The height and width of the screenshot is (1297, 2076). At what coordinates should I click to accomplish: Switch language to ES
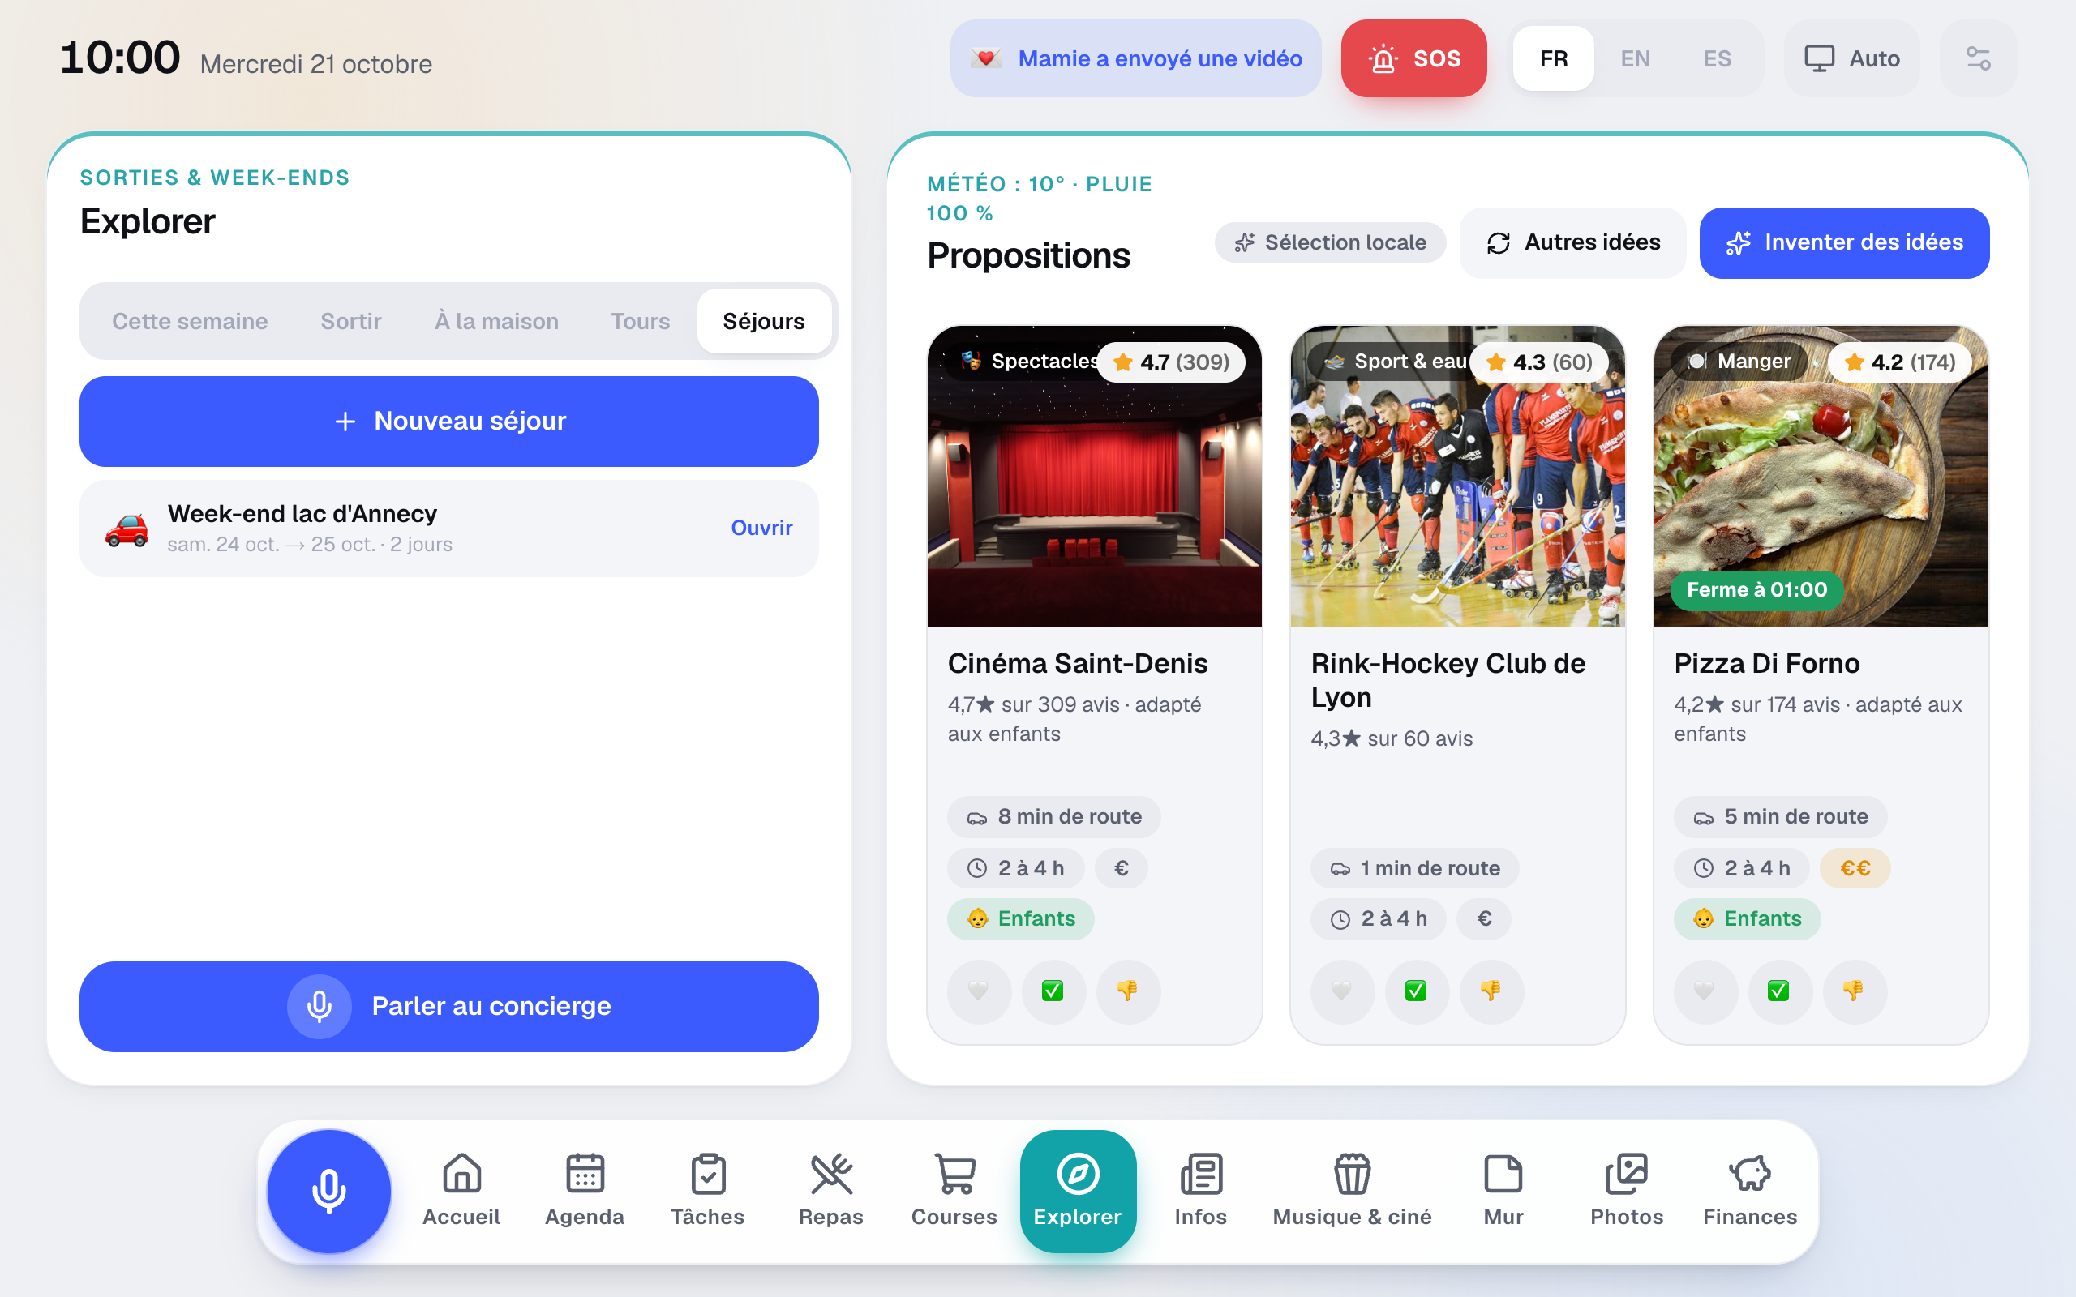(x=1717, y=58)
